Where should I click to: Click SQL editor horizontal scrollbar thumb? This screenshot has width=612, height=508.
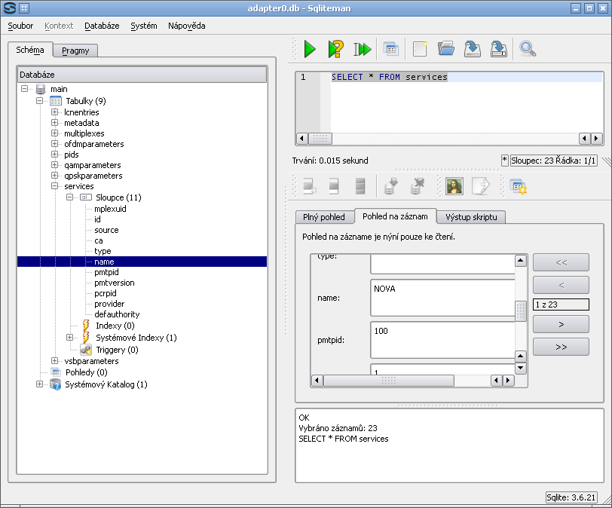coord(320,139)
